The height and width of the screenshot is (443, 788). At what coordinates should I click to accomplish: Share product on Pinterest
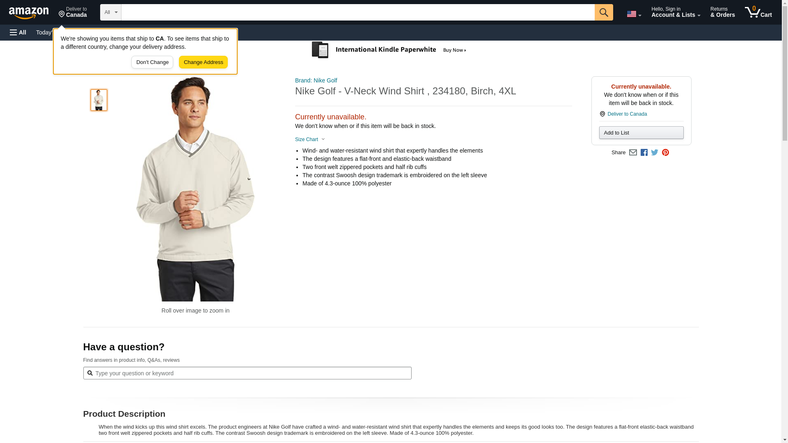[x=665, y=153]
